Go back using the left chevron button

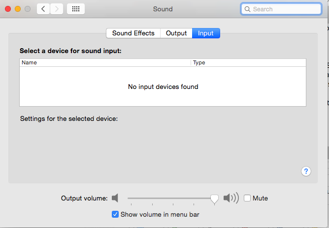coord(43,9)
